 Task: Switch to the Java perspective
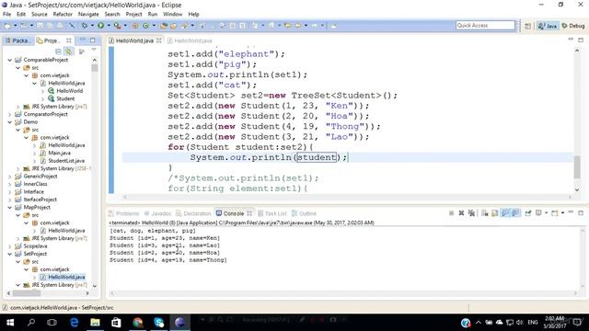[548, 26]
